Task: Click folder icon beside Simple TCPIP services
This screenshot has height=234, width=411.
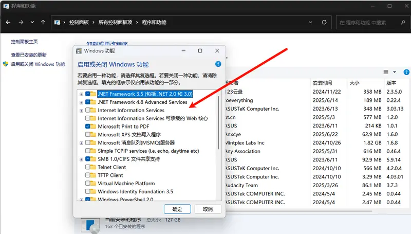Action: pos(93,151)
